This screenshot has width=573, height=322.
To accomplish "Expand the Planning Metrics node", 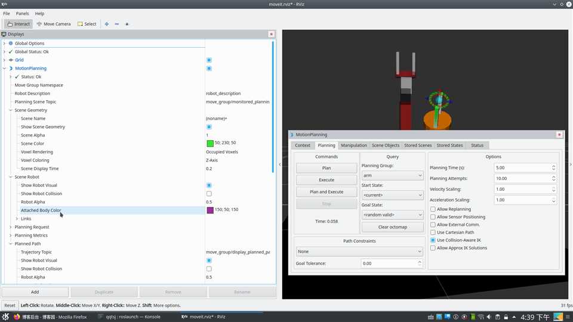I will coord(11,236).
